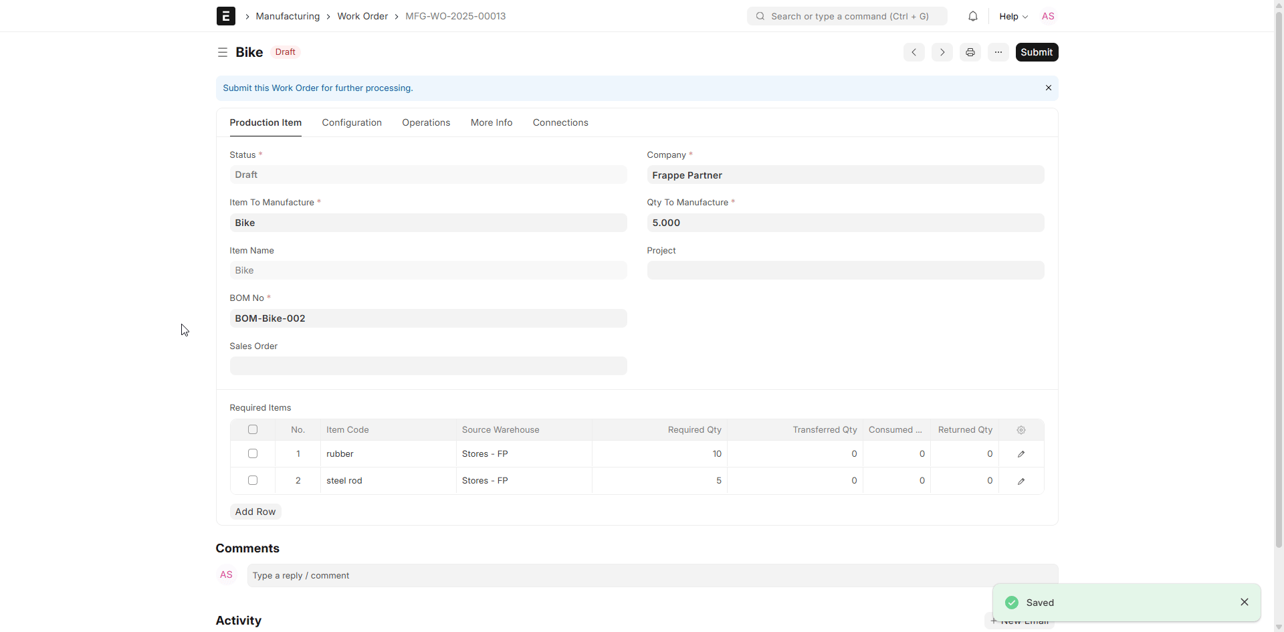Dismiss the Saved notification toast
The width and height of the screenshot is (1284, 632).
[x=1244, y=602]
